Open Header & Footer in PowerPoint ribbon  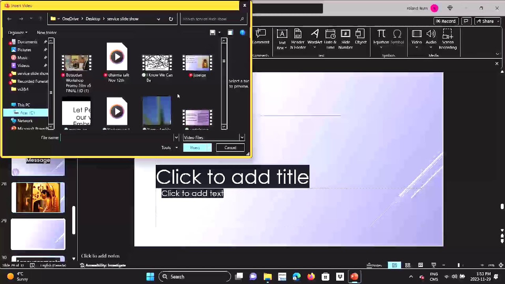coord(298,39)
